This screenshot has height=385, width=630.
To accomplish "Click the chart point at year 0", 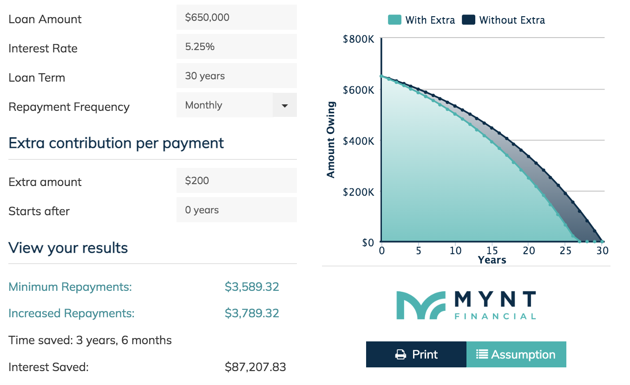I will 381,76.
